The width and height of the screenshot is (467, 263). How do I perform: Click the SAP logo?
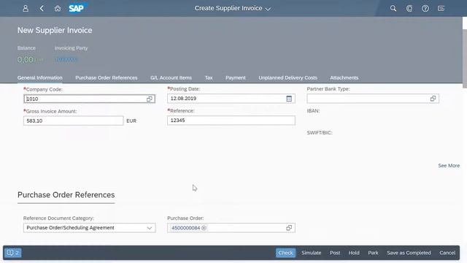(x=77, y=8)
